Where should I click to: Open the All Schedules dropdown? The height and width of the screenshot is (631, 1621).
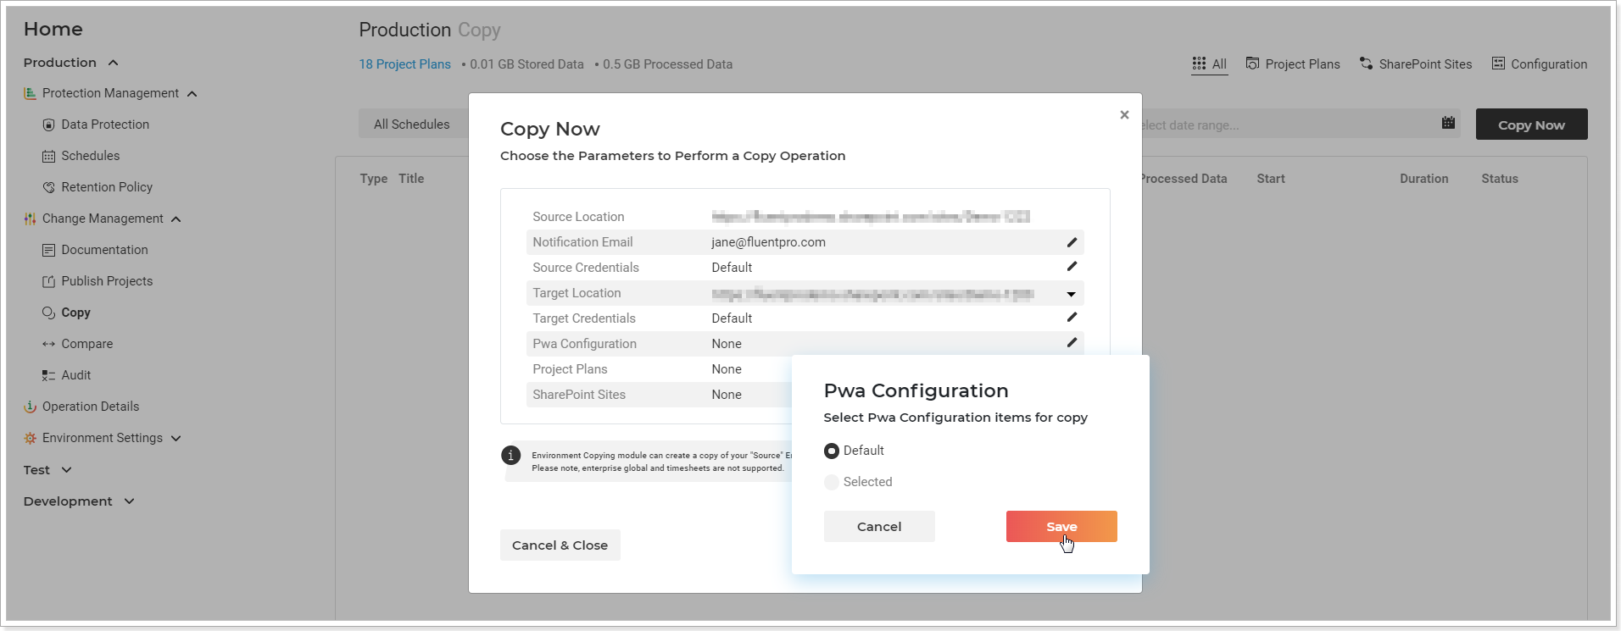pos(413,124)
